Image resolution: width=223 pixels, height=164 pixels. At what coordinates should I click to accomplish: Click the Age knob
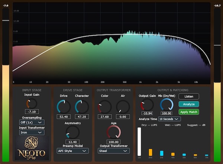tap(113, 132)
